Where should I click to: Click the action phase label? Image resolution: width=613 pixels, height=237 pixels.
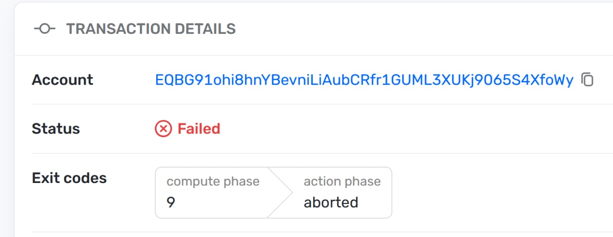(342, 182)
